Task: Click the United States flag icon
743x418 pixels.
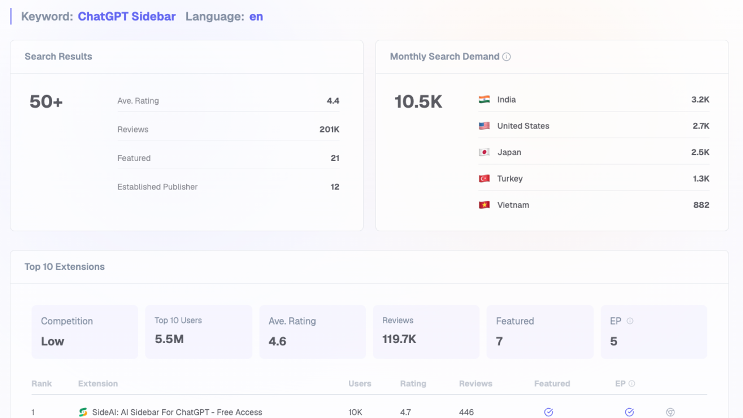Action: pyautogui.click(x=484, y=126)
